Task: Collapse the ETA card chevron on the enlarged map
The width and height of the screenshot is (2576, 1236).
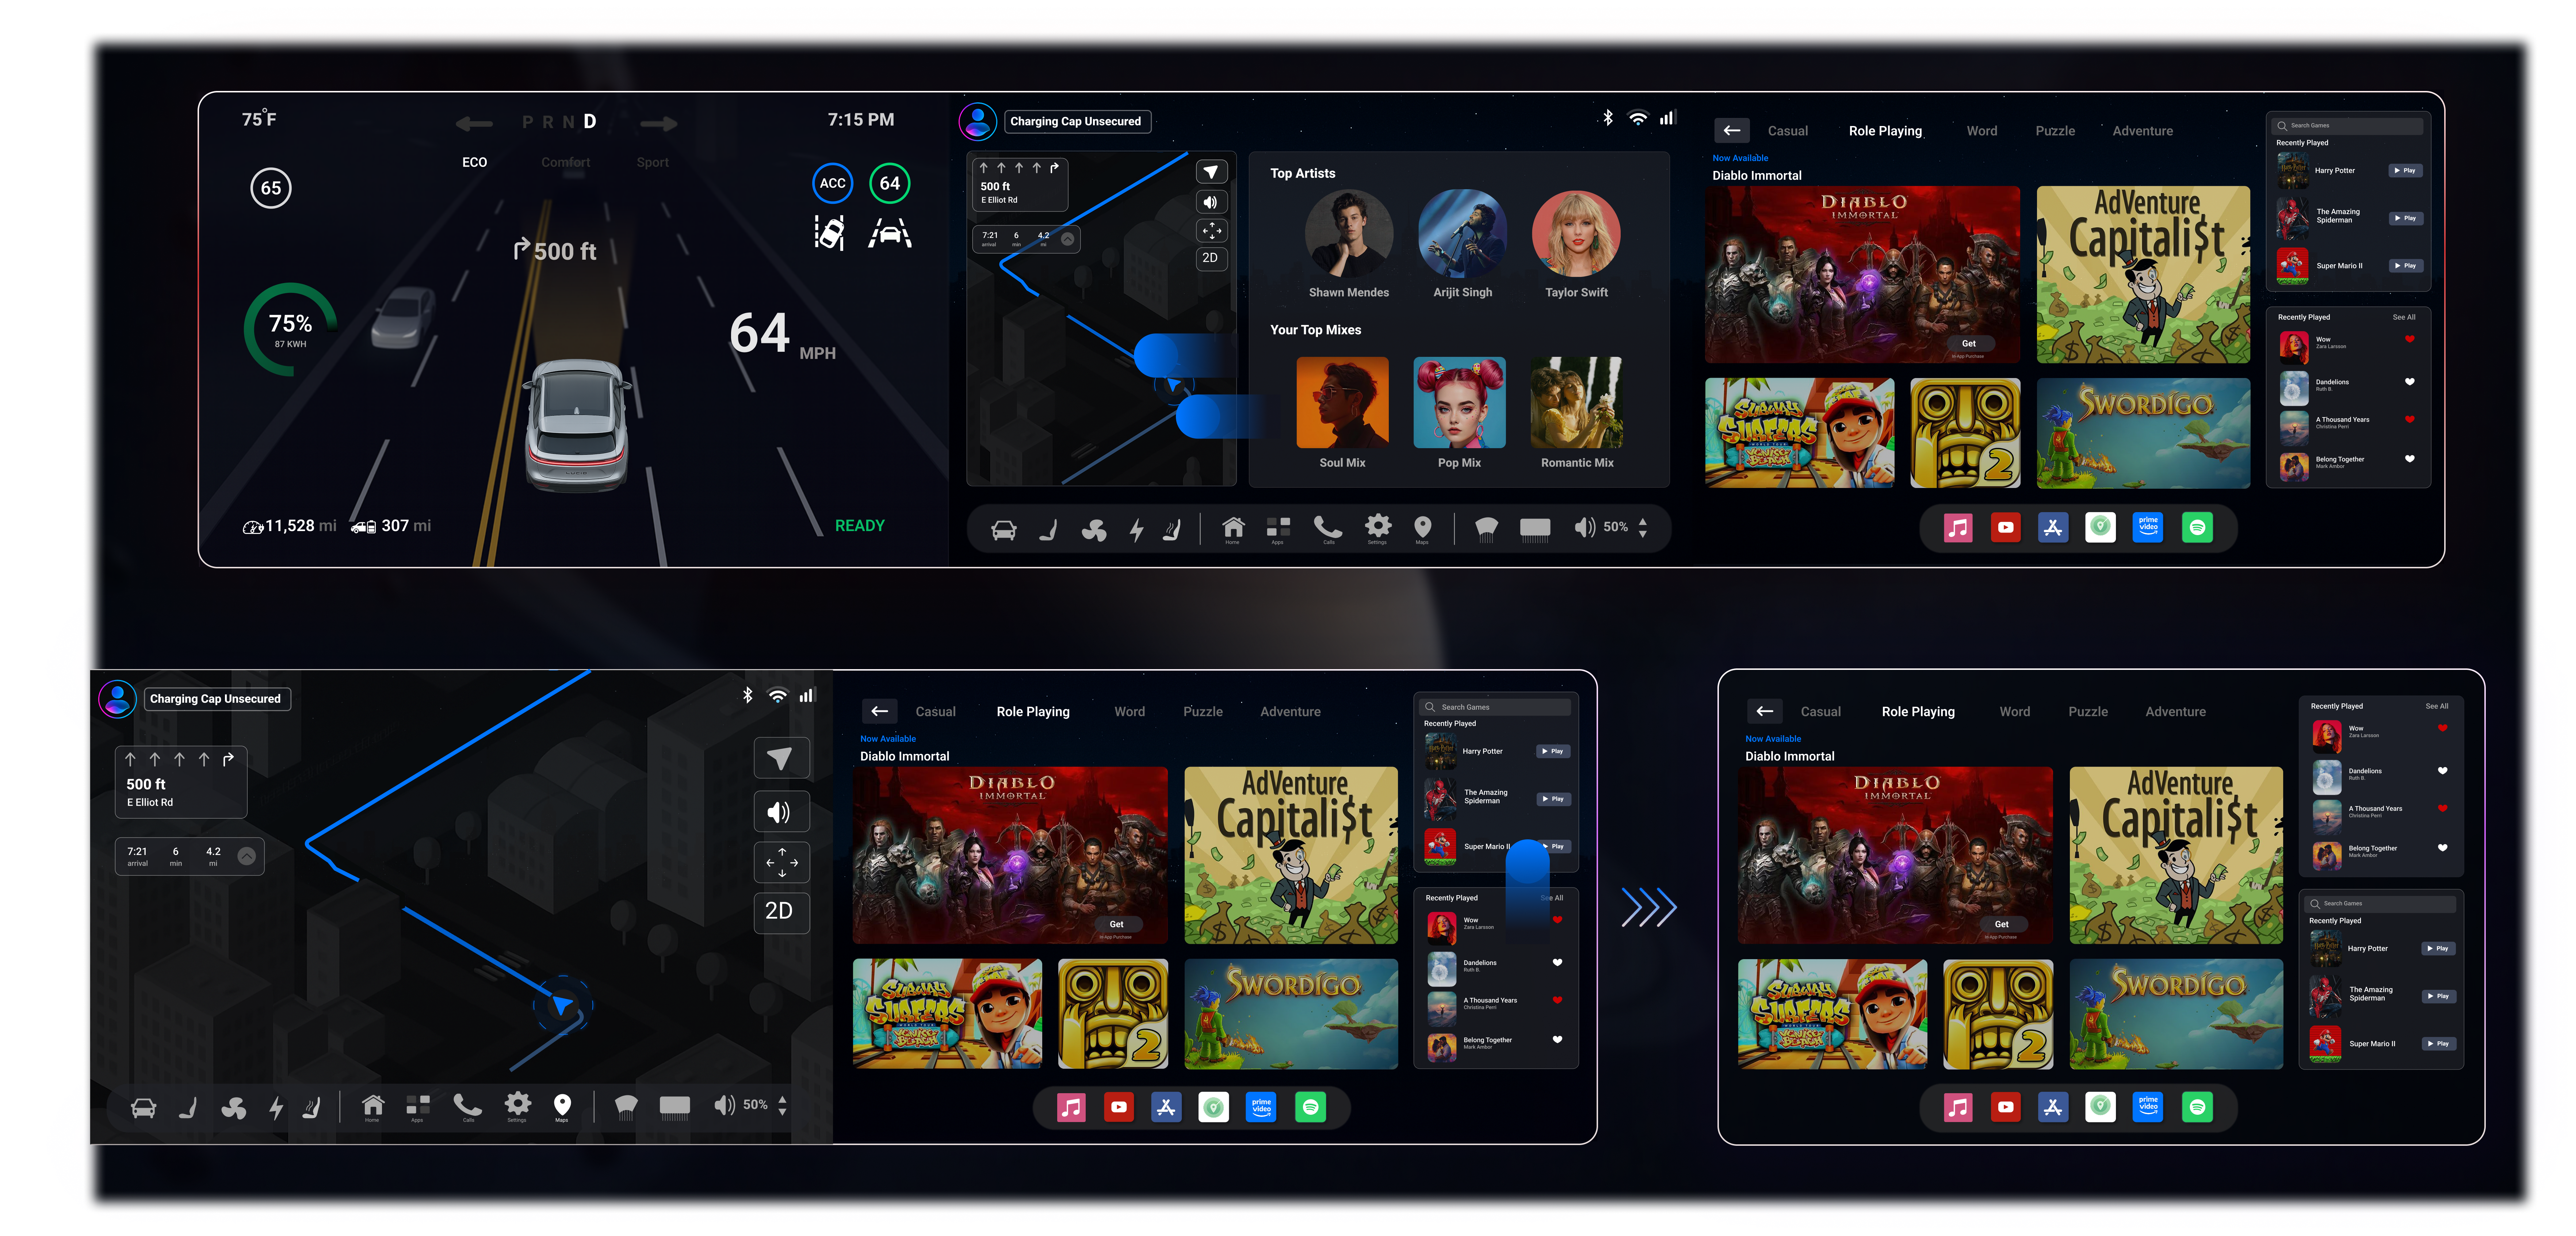Action: pyautogui.click(x=247, y=856)
